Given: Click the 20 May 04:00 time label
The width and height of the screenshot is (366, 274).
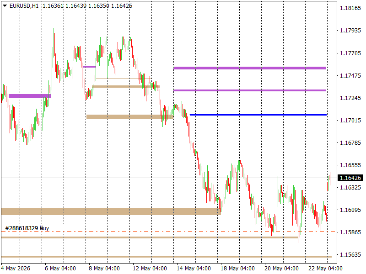Looking at the screenshot, I should [281, 269].
